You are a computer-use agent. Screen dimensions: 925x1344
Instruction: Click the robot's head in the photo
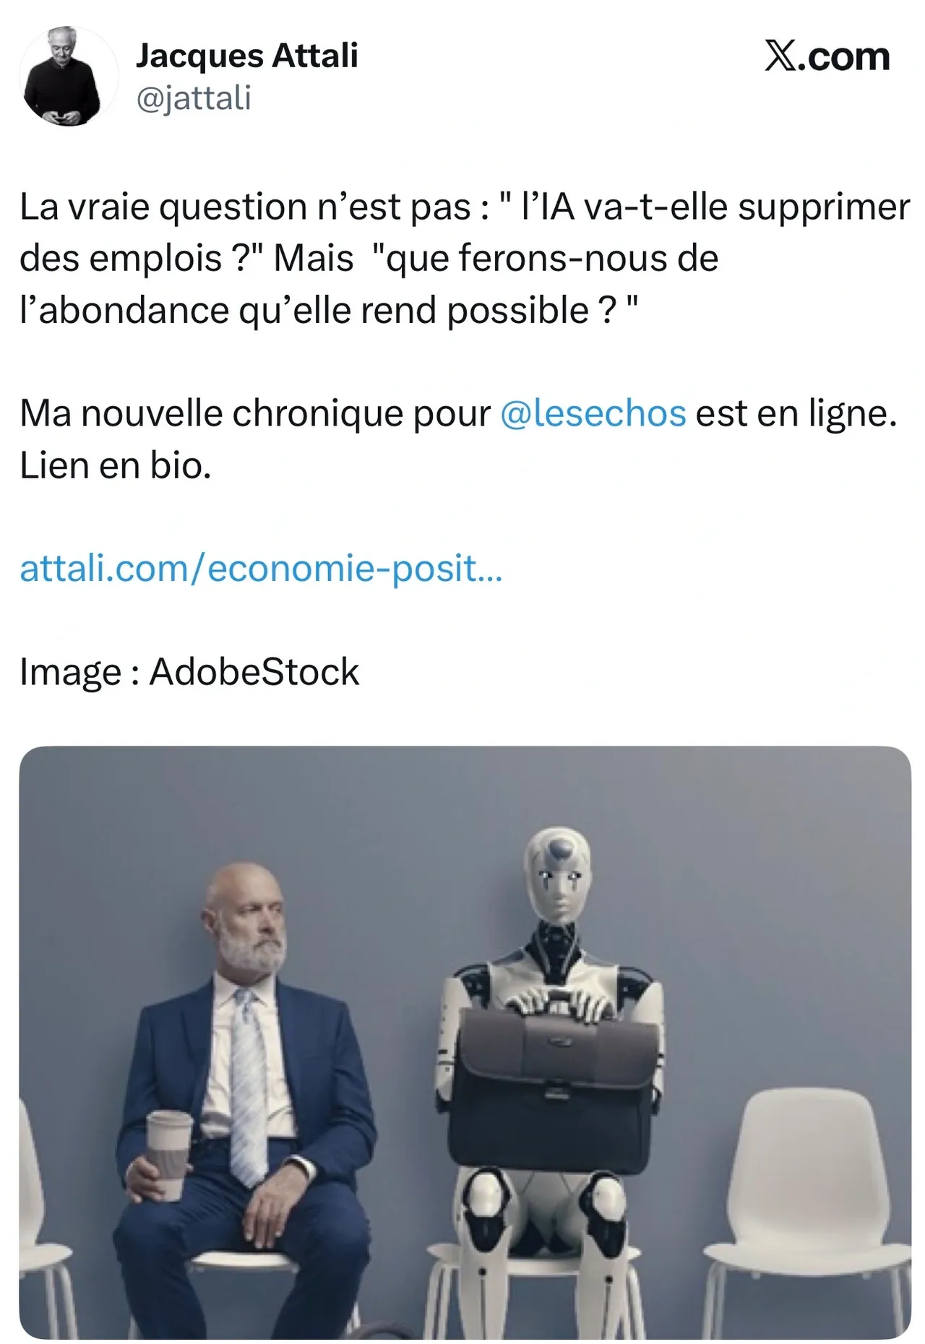coord(558,876)
